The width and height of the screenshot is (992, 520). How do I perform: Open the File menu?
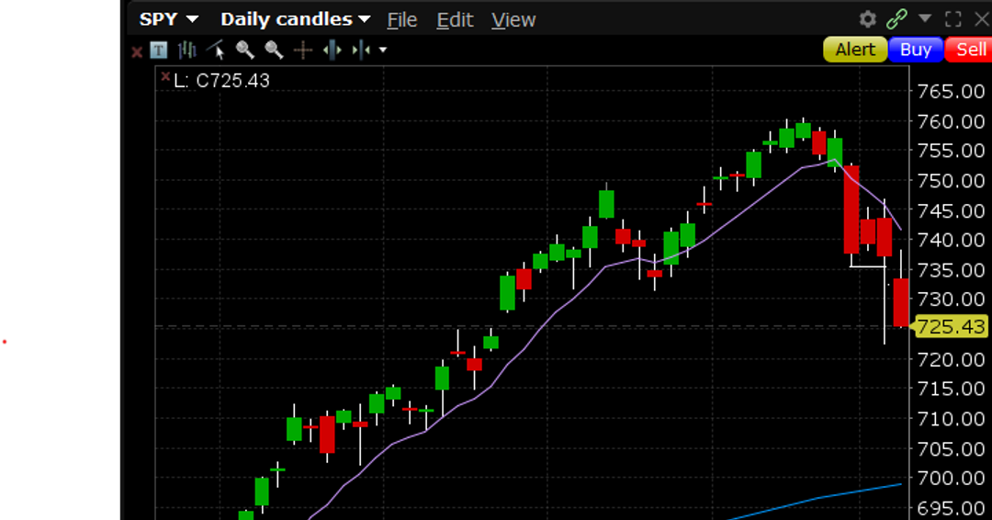tap(401, 19)
